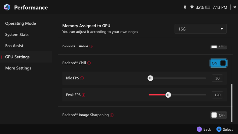Click the 32% battery percentage text
The width and height of the screenshot is (238, 134).
(200, 7)
